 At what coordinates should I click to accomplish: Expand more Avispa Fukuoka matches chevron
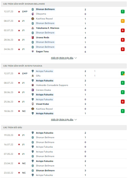(x=76, y=120)
